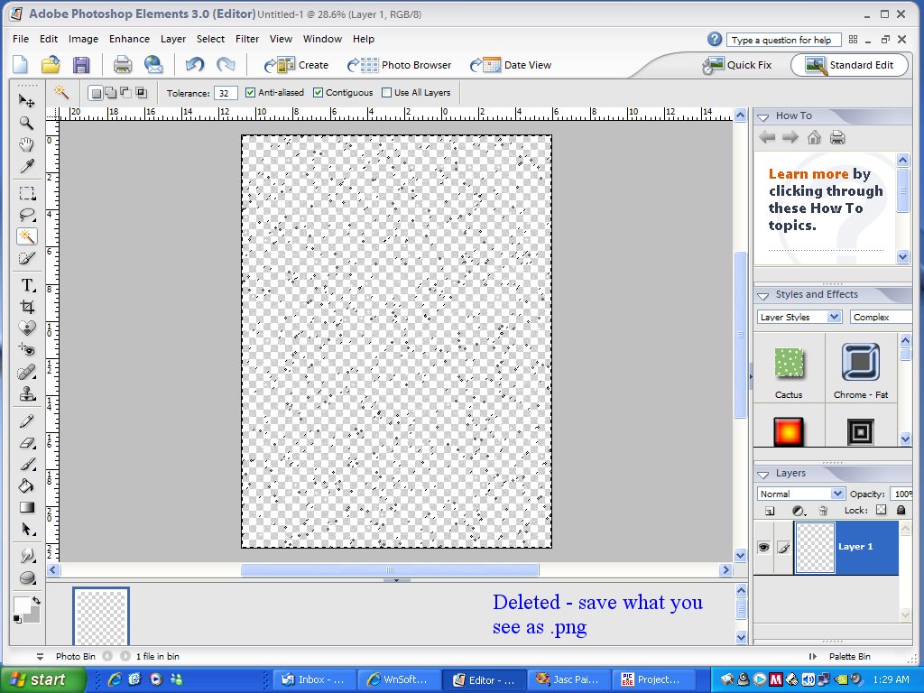
Task: Click the Redo arrow icon
Action: [x=226, y=65]
